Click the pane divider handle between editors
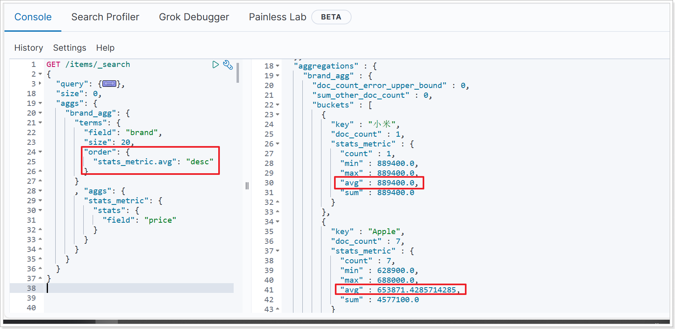Screen dimensions: 675x329 coord(247,186)
